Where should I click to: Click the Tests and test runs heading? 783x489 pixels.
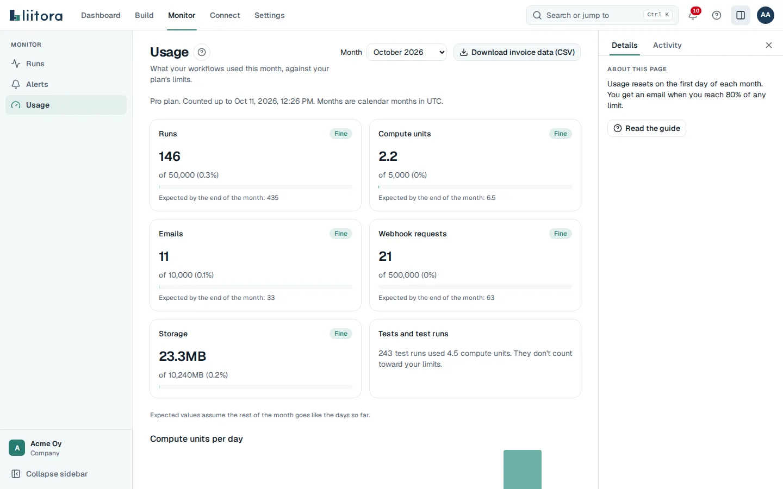[x=413, y=334]
